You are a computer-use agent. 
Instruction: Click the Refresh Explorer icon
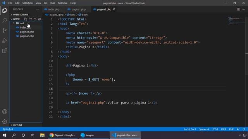click(x=35, y=19)
